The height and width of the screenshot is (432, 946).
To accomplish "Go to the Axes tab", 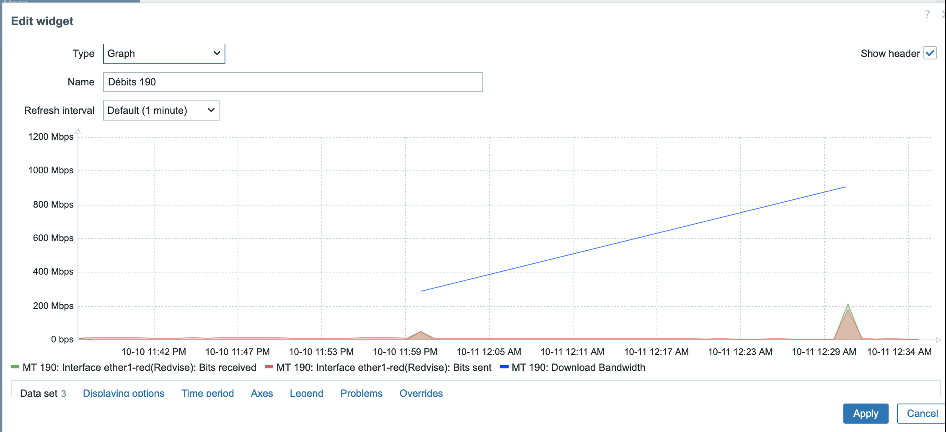I will pyautogui.click(x=262, y=393).
